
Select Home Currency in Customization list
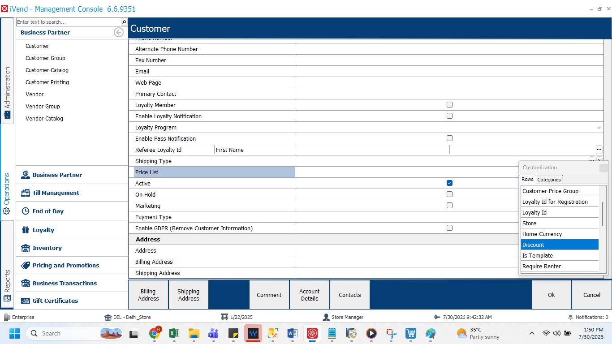tap(560, 234)
